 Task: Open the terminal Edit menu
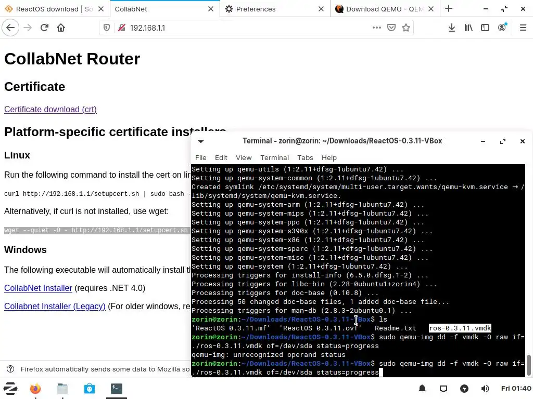coord(221,158)
